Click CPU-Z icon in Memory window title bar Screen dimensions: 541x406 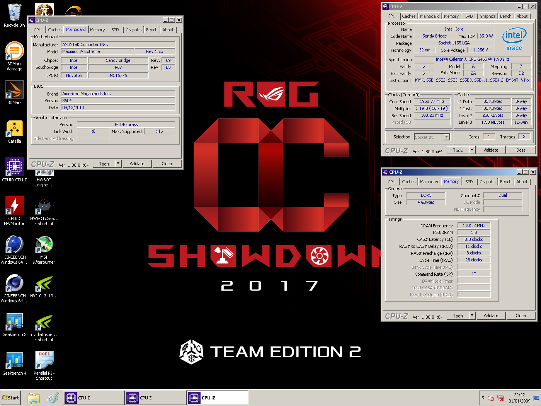(x=385, y=172)
